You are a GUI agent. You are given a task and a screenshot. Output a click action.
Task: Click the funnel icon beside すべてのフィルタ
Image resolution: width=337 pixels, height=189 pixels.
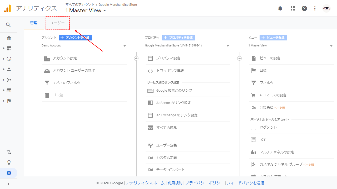47,83
